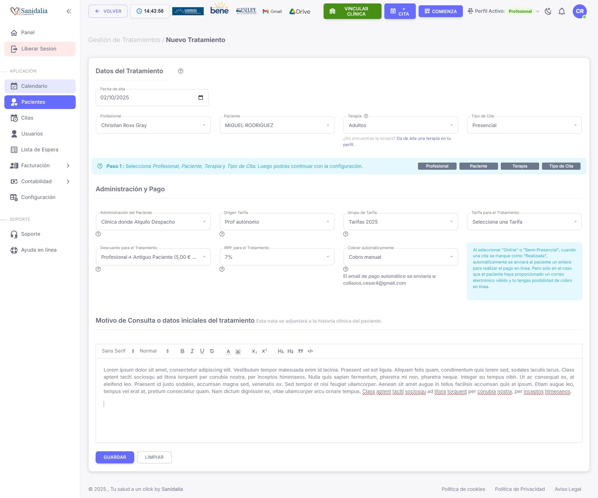Toggle underline formatting in editor
The image size is (598, 498).
(x=202, y=351)
